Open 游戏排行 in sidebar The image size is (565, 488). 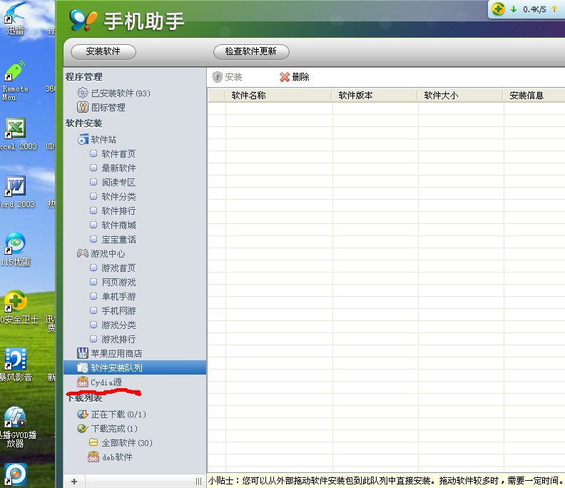[113, 339]
